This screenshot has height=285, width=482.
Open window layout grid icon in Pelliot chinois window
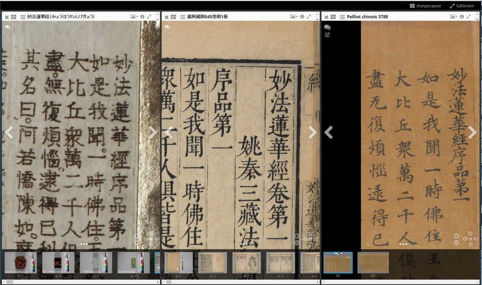pos(333,17)
